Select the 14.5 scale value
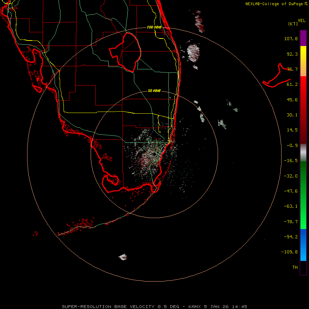309x309 pixels. pyautogui.click(x=292, y=130)
